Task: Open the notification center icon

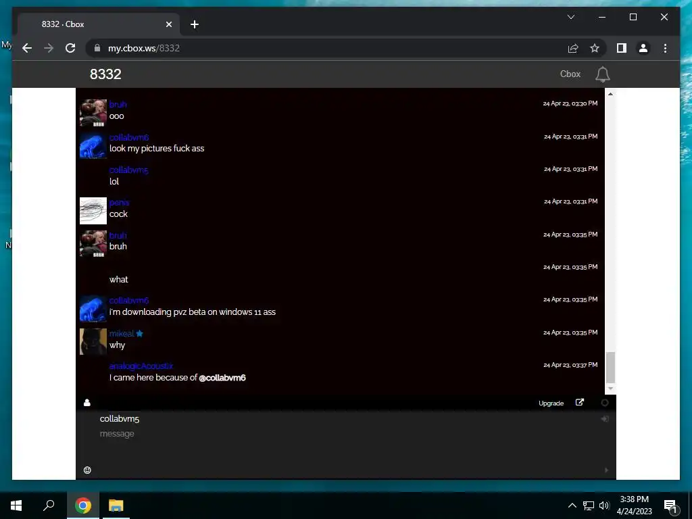Action: (671, 506)
